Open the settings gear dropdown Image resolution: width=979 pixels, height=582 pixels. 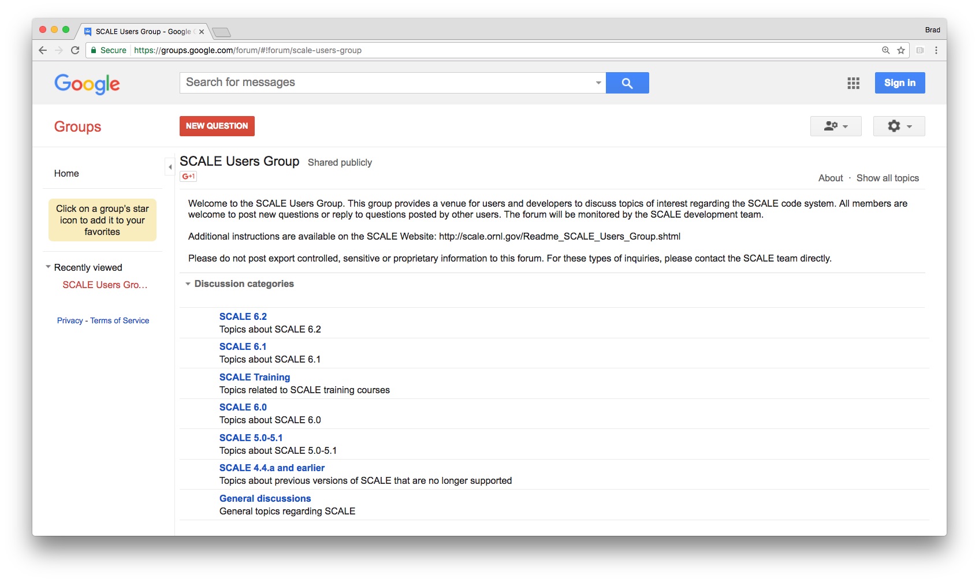tap(899, 126)
